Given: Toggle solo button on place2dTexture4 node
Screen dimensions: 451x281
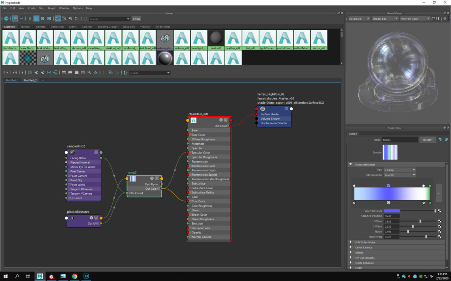Looking at the screenshot, I should tap(91, 218).
